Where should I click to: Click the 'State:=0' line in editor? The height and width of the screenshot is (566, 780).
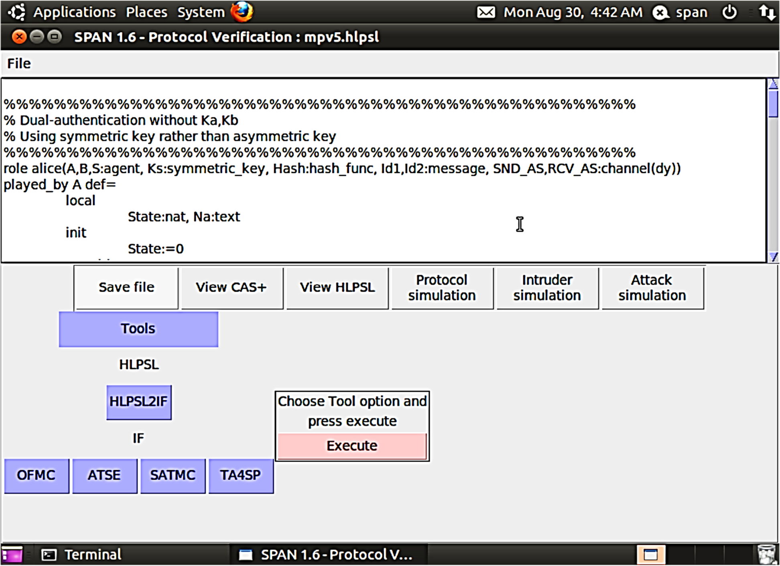point(156,249)
